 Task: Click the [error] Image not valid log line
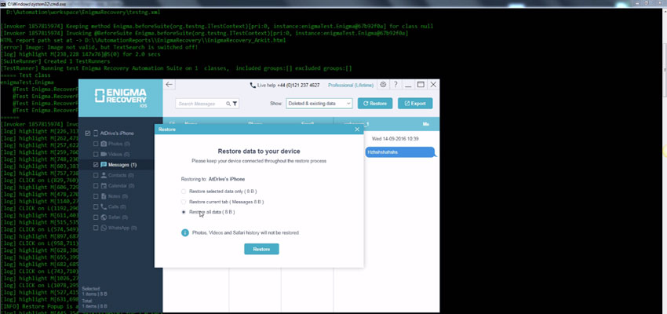99,47
